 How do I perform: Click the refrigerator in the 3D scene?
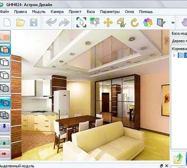(x=62, y=103)
